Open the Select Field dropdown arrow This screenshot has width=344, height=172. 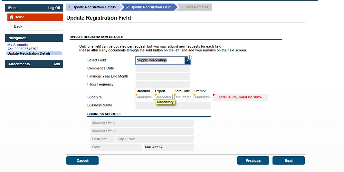pos(188,60)
